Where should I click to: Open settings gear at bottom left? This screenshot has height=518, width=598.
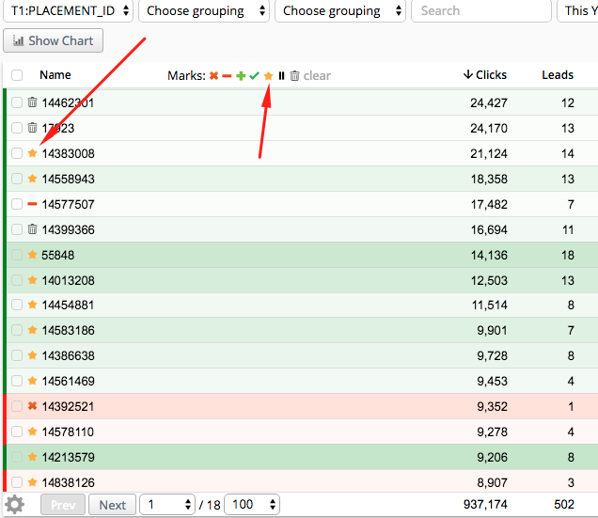pyautogui.click(x=15, y=505)
